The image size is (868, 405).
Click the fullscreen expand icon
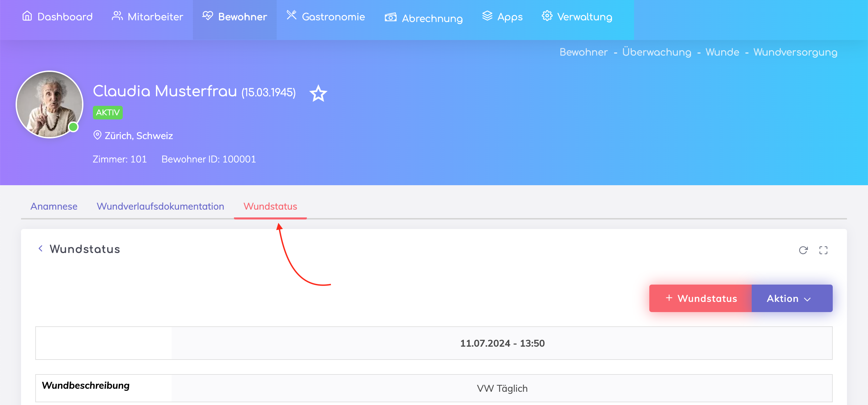pos(823,250)
